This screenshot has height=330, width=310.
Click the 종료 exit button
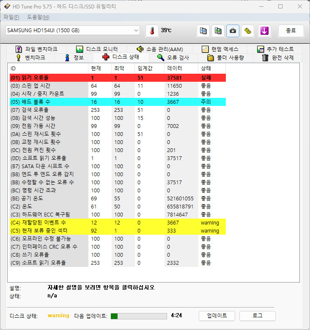click(x=291, y=31)
